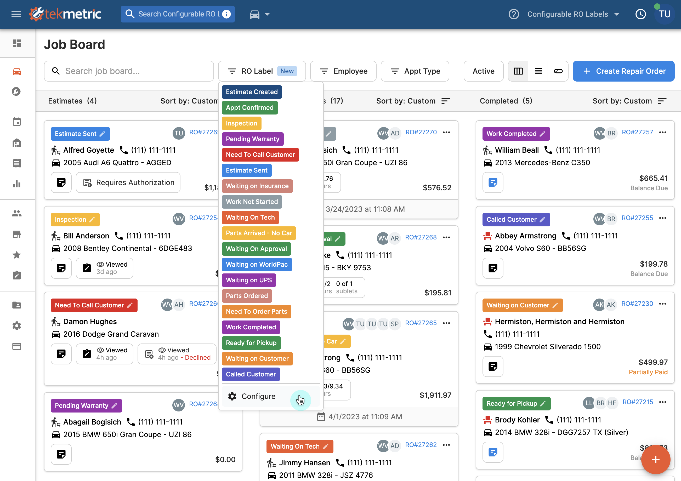
Task: Open notes icon on Alfred Goyette card
Action: click(61, 183)
